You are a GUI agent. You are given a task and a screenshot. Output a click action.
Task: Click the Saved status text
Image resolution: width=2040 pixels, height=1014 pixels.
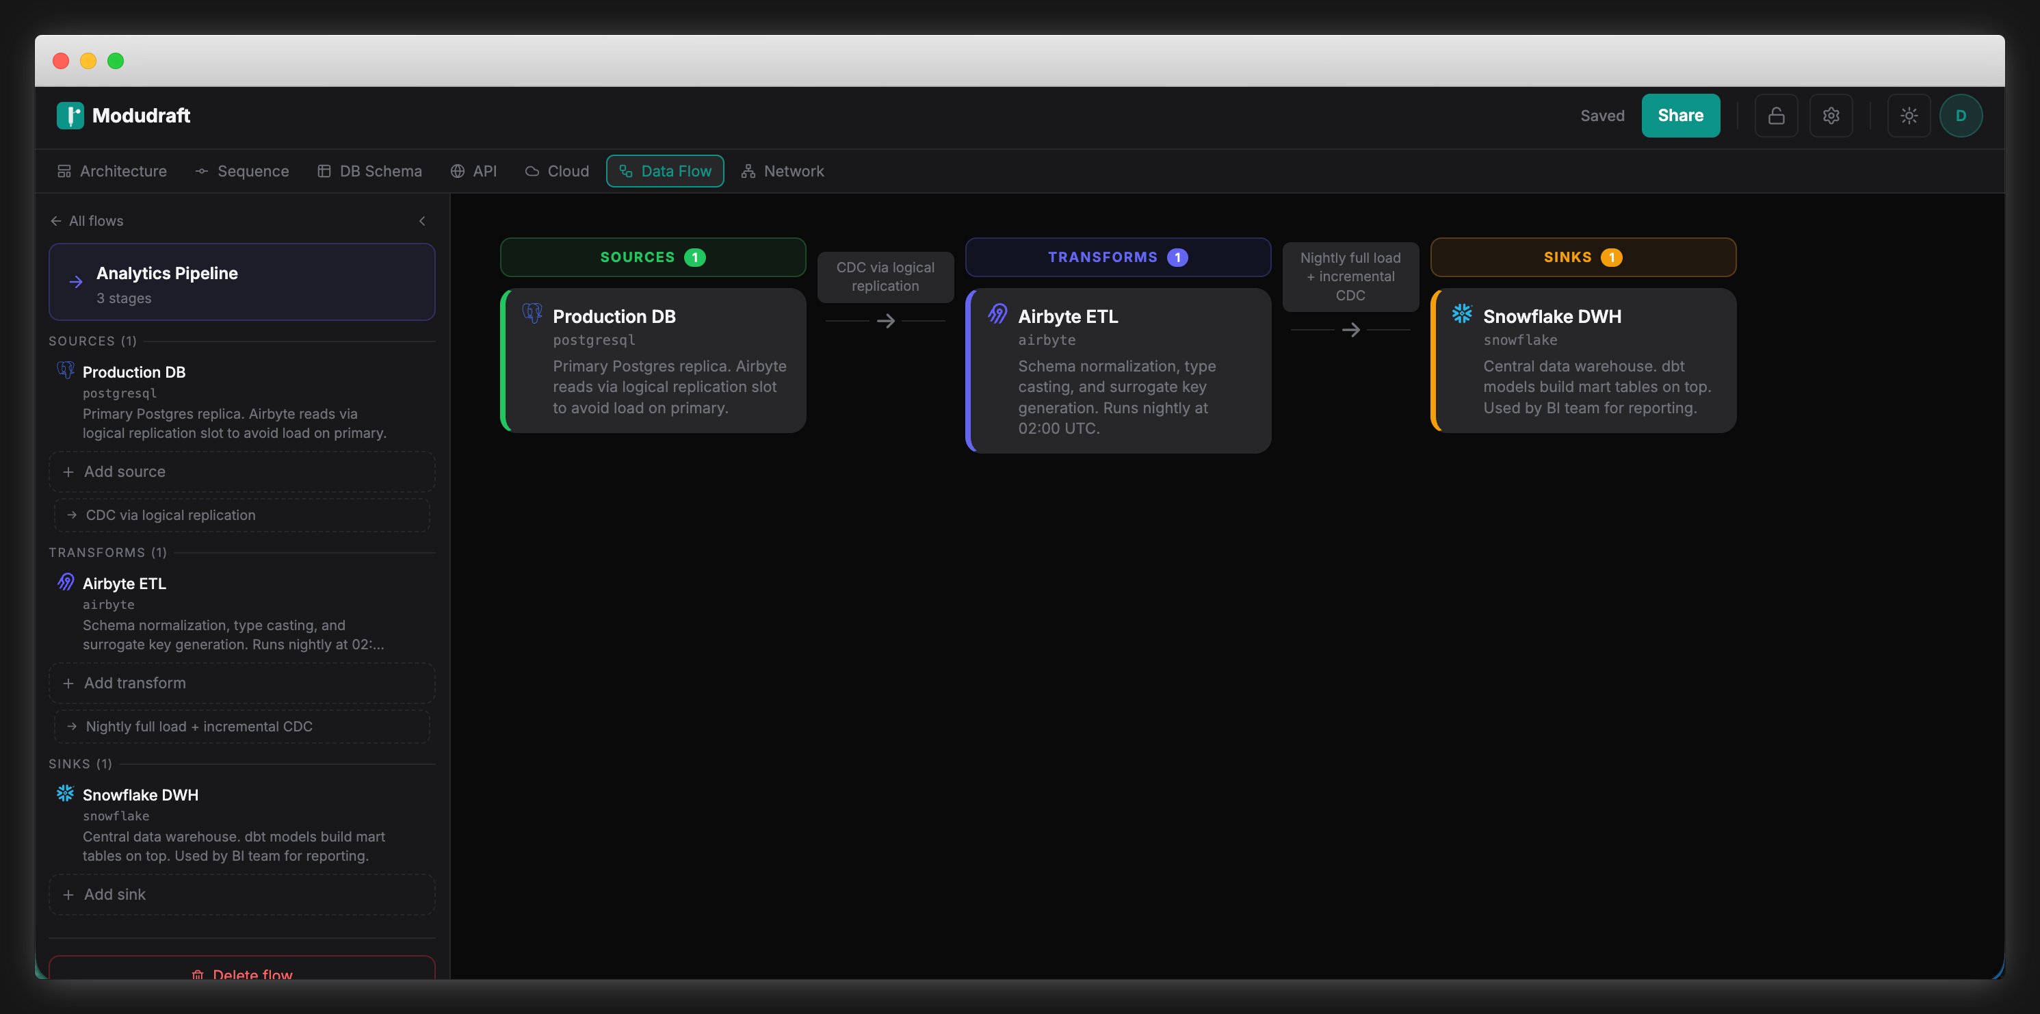coord(1602,116)
